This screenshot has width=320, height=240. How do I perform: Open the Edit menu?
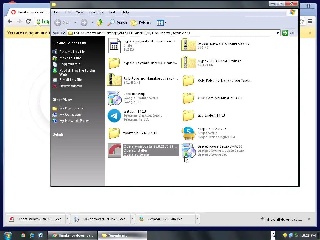(68, 12)
